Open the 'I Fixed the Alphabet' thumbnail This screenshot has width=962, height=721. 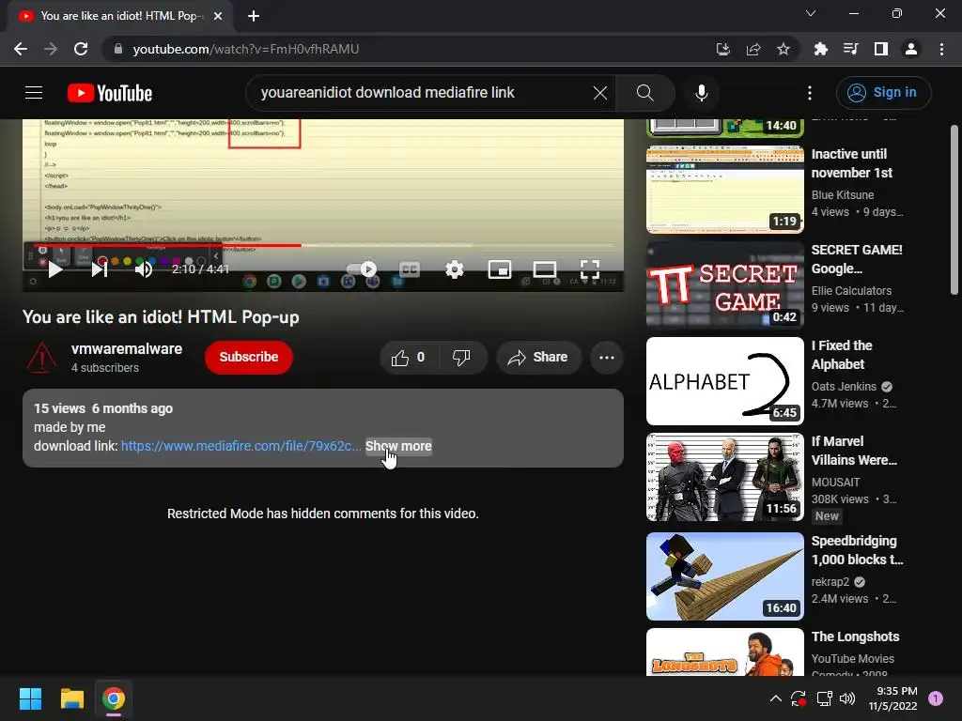click(x=724, y=381)
